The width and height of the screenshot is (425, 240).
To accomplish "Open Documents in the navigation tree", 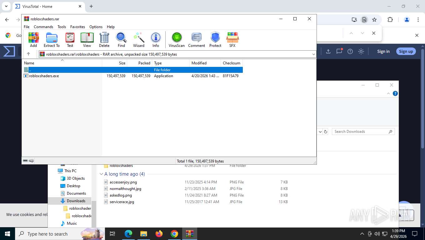I will [76, 193].
